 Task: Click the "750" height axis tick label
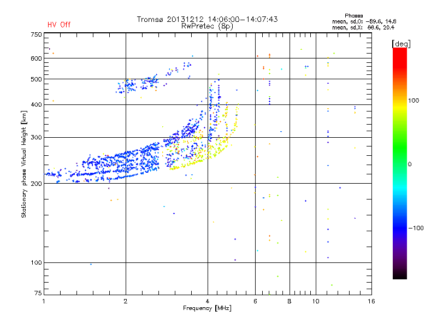[36, 34]
